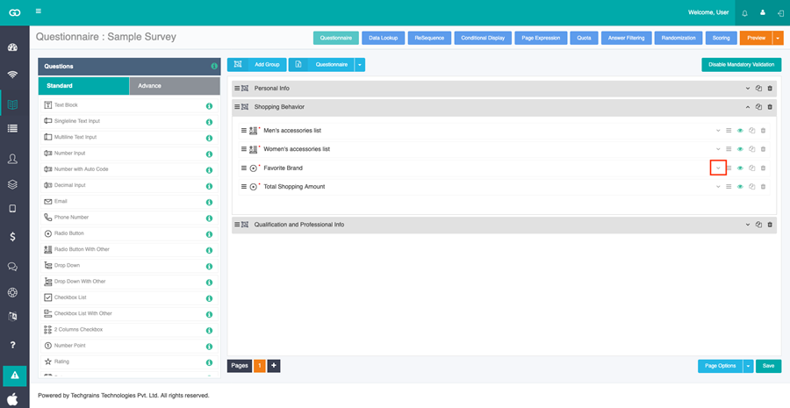Switch to the Advance questions tab
Image resolution: width=790 pixels, height=408 pixels.
coord(175,86)
